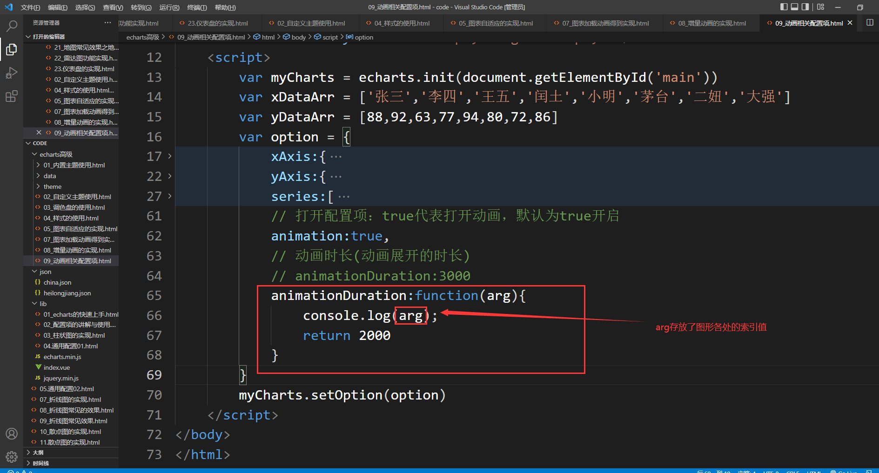
Task: Open the Extensions view icon
Action: [x=12, y=96]
